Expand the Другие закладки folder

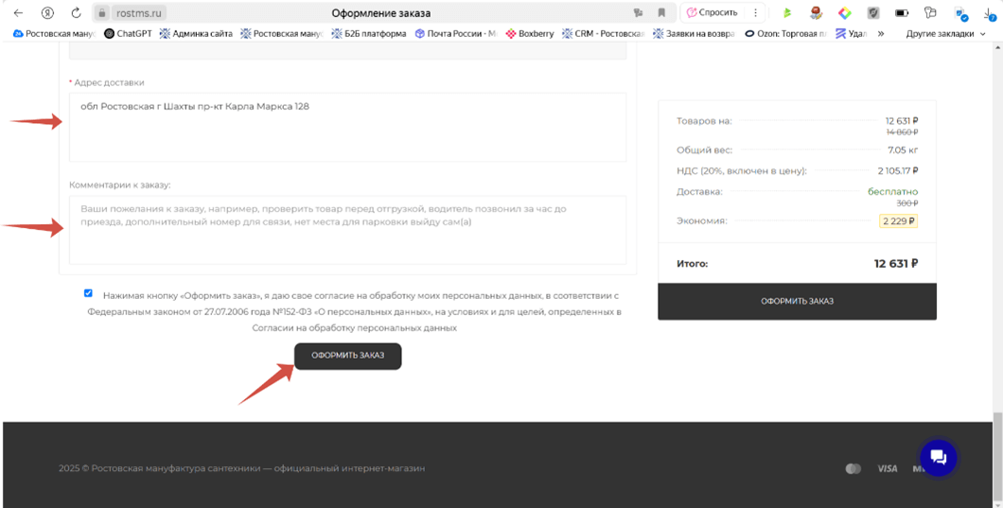(x=944, y=33)
